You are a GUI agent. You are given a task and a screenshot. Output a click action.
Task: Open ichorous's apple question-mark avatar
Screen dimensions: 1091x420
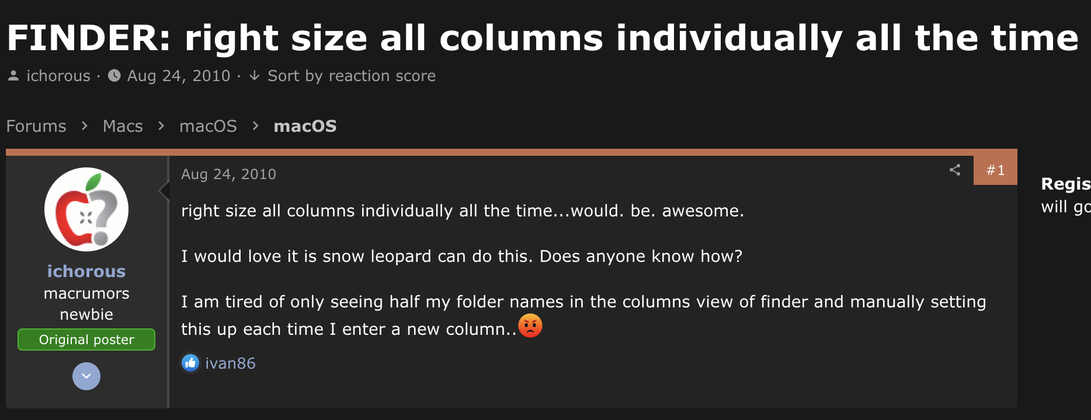tap(86, 209)
